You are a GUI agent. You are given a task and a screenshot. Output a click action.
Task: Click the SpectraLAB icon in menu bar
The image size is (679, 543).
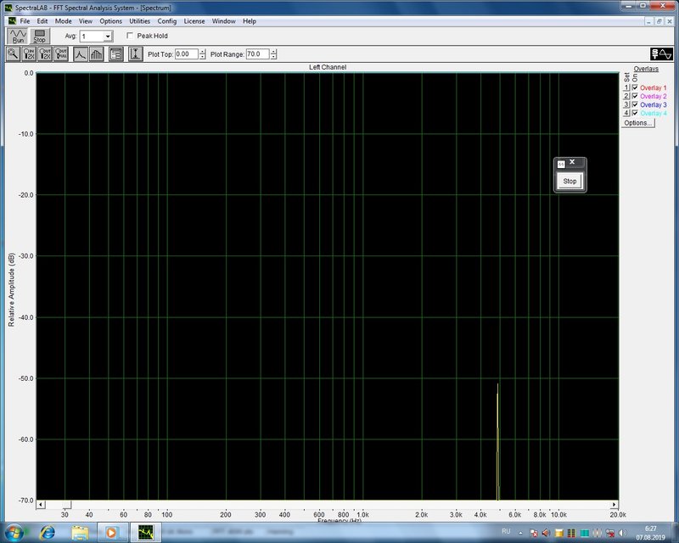[x=12, y=20]
